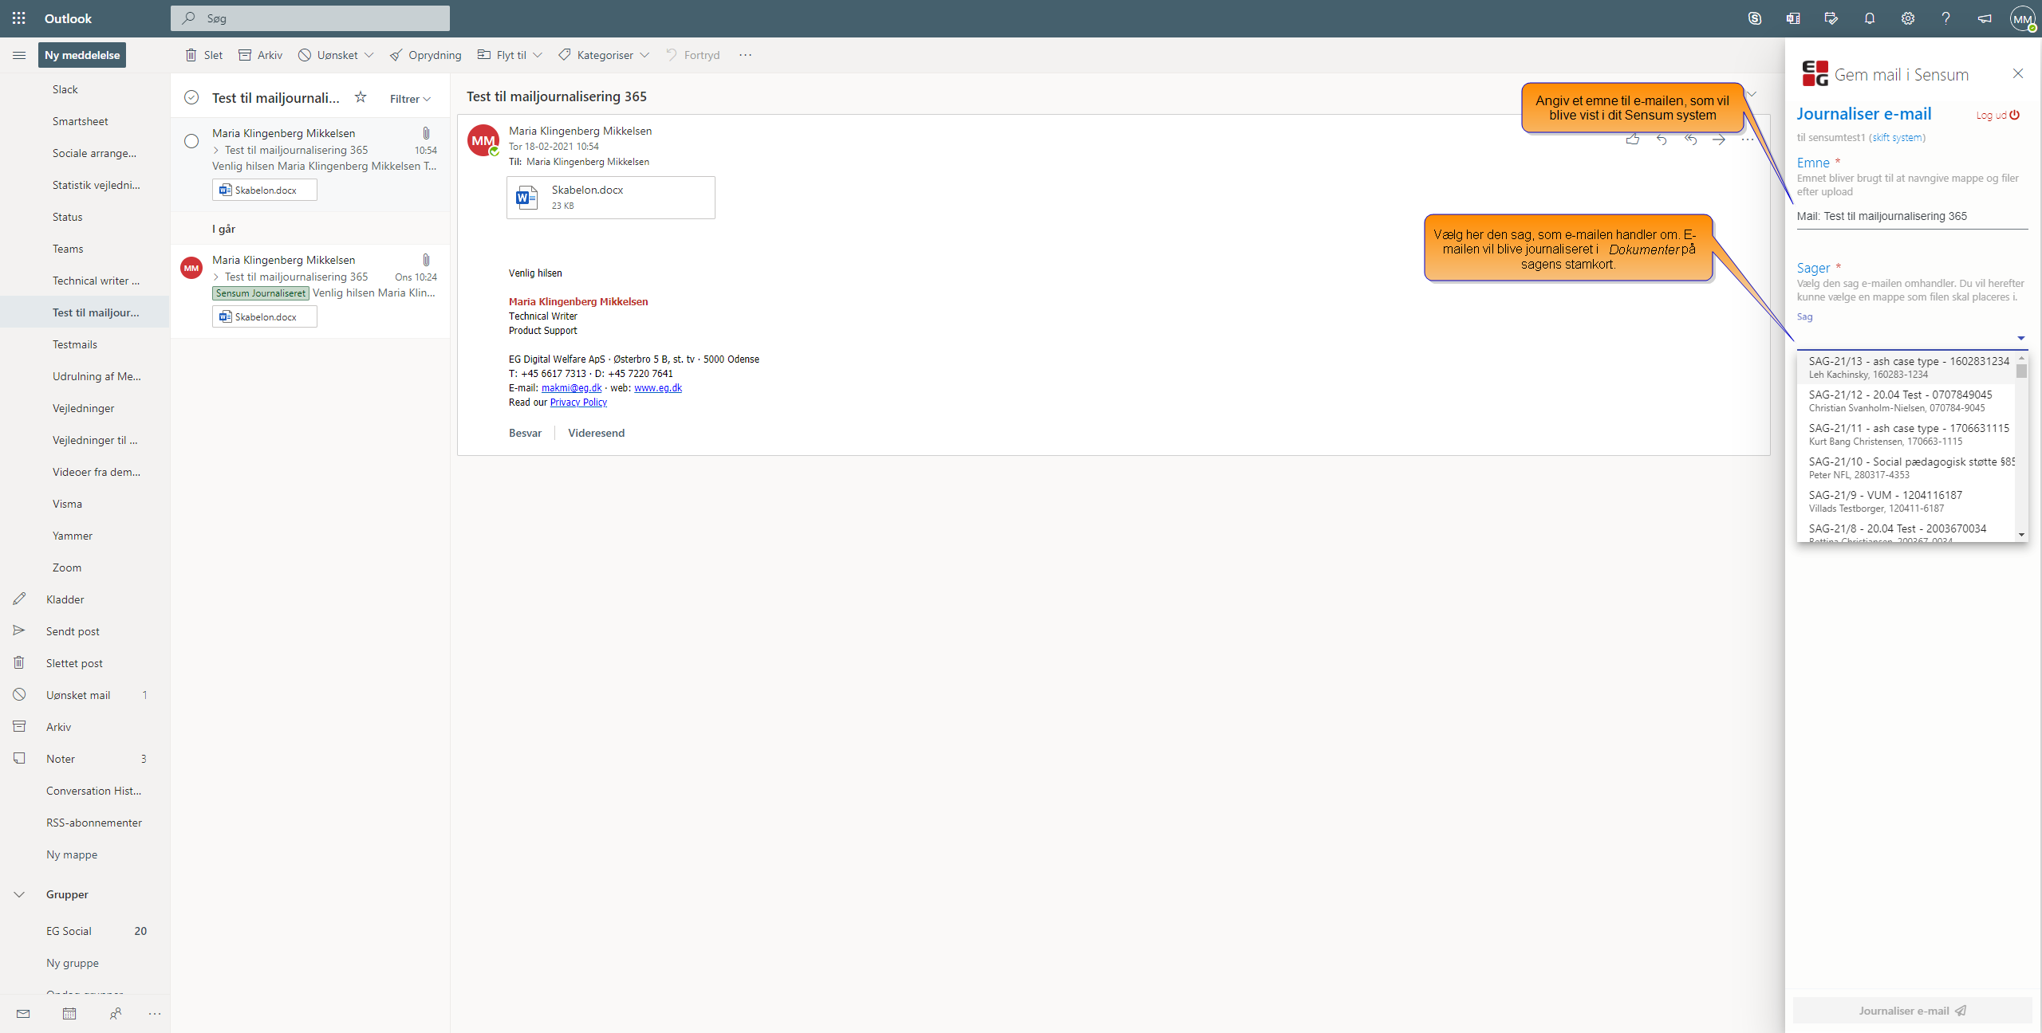The image size is (2042, 1033).
Task: Expand the conversation for the Ons 10:24 message
Action: coord(216,277)
